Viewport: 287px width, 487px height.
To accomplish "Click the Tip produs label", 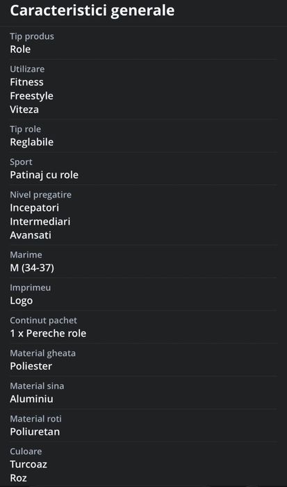I will pyautogui.click(x=32, y=36).
